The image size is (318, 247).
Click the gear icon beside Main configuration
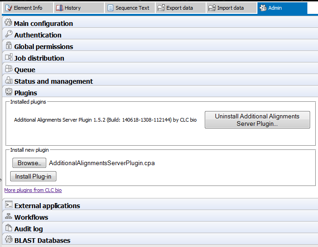pos(8,23)
